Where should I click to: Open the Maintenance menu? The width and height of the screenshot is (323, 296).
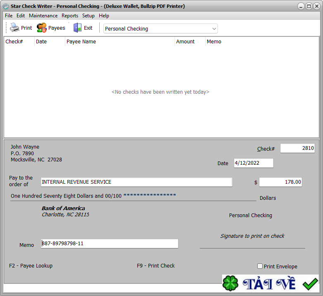click(x=43, y=16)
